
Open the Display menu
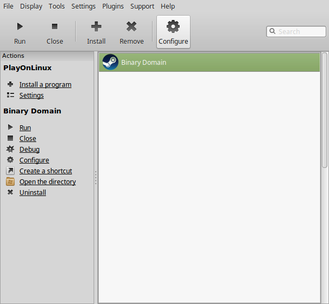tap(31, 6)
